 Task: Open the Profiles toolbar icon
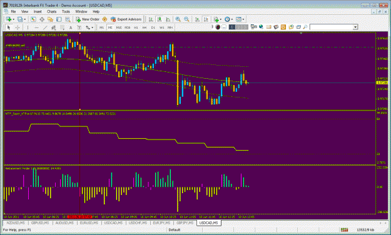pyautogui.click(x=20, y=19)
